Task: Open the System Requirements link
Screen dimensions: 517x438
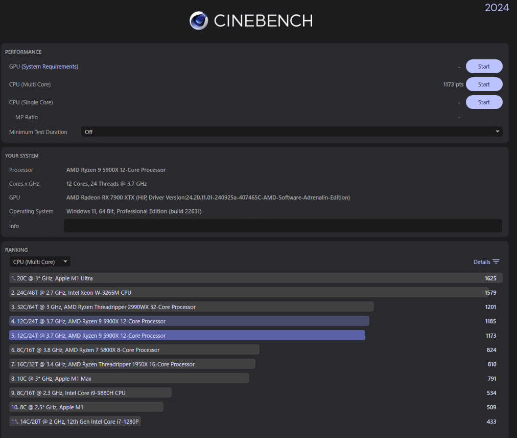Action: [x=50, y=67]
